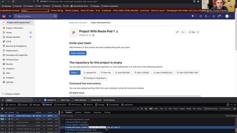
Task: Click the GitLab fox logo
Action: pos(4,16)
